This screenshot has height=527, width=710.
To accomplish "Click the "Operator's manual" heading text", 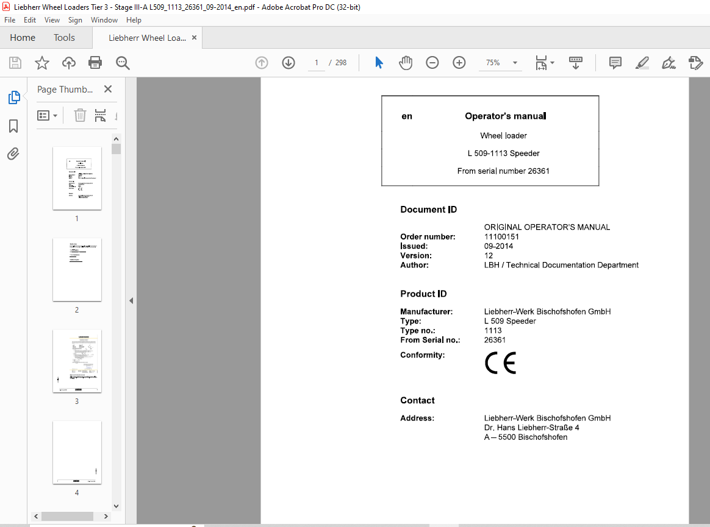I will 505,116.
